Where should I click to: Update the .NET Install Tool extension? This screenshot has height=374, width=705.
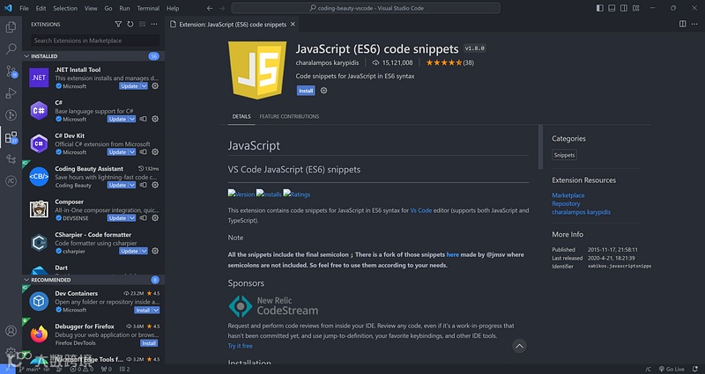pos(130,85)
